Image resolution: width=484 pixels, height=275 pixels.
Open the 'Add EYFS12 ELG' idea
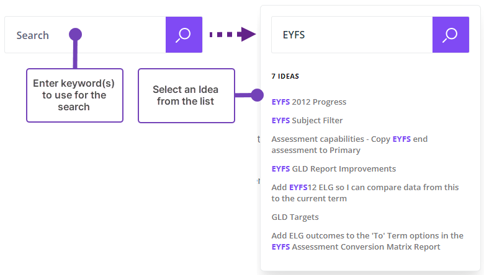(x=365, y=193)
